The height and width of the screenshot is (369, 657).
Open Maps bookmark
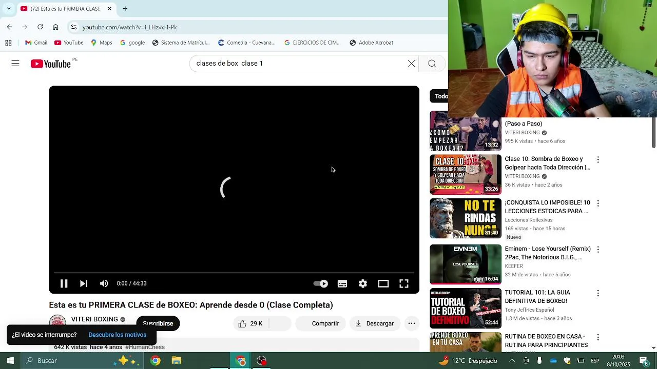pos(101,43)
